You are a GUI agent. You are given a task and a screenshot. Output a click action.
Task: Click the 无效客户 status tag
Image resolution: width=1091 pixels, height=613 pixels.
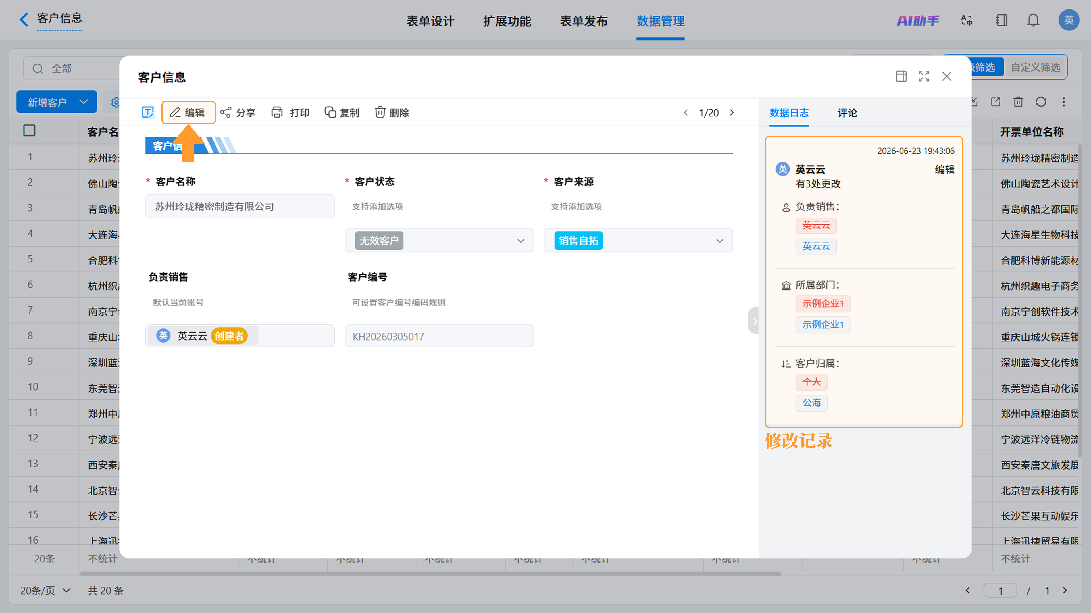click(379, 241)
